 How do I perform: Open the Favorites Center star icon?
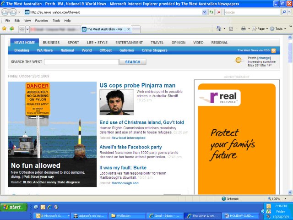[4, 28]
